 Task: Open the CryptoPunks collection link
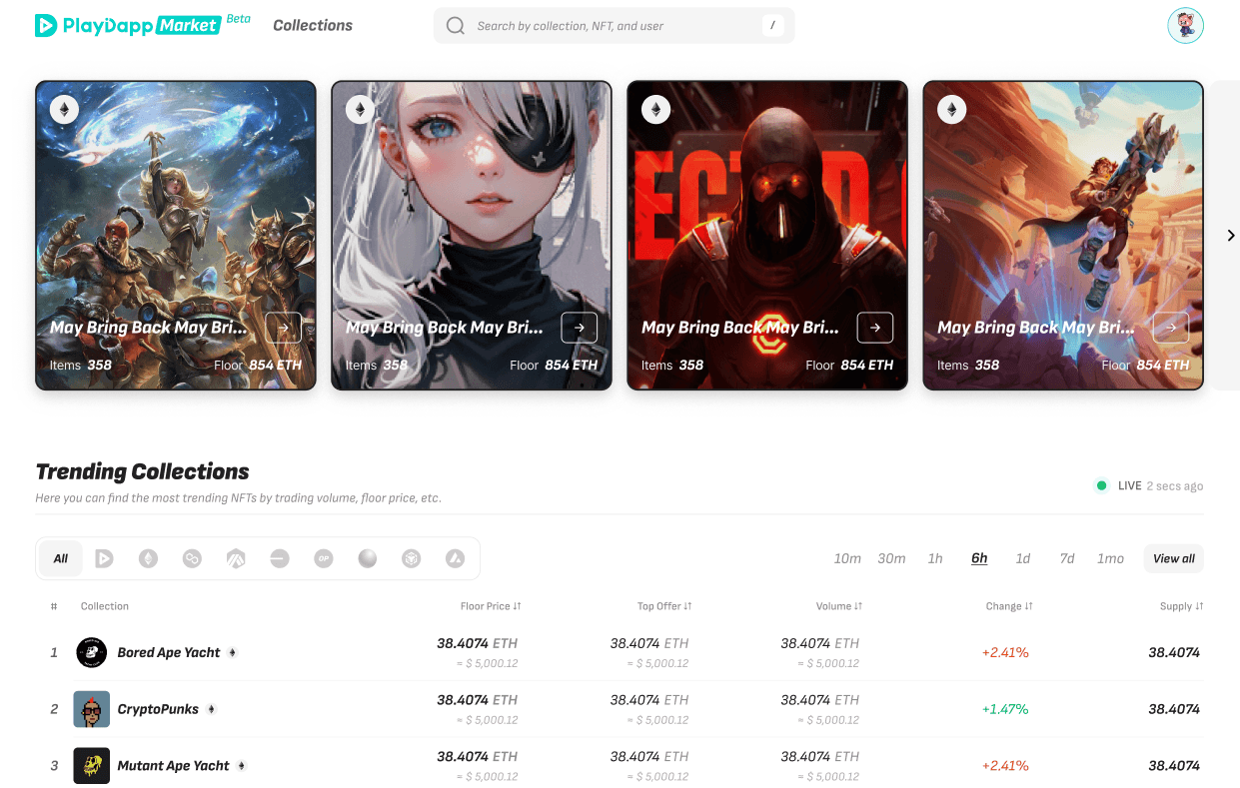pyautogui.click(x=158, y=709)
